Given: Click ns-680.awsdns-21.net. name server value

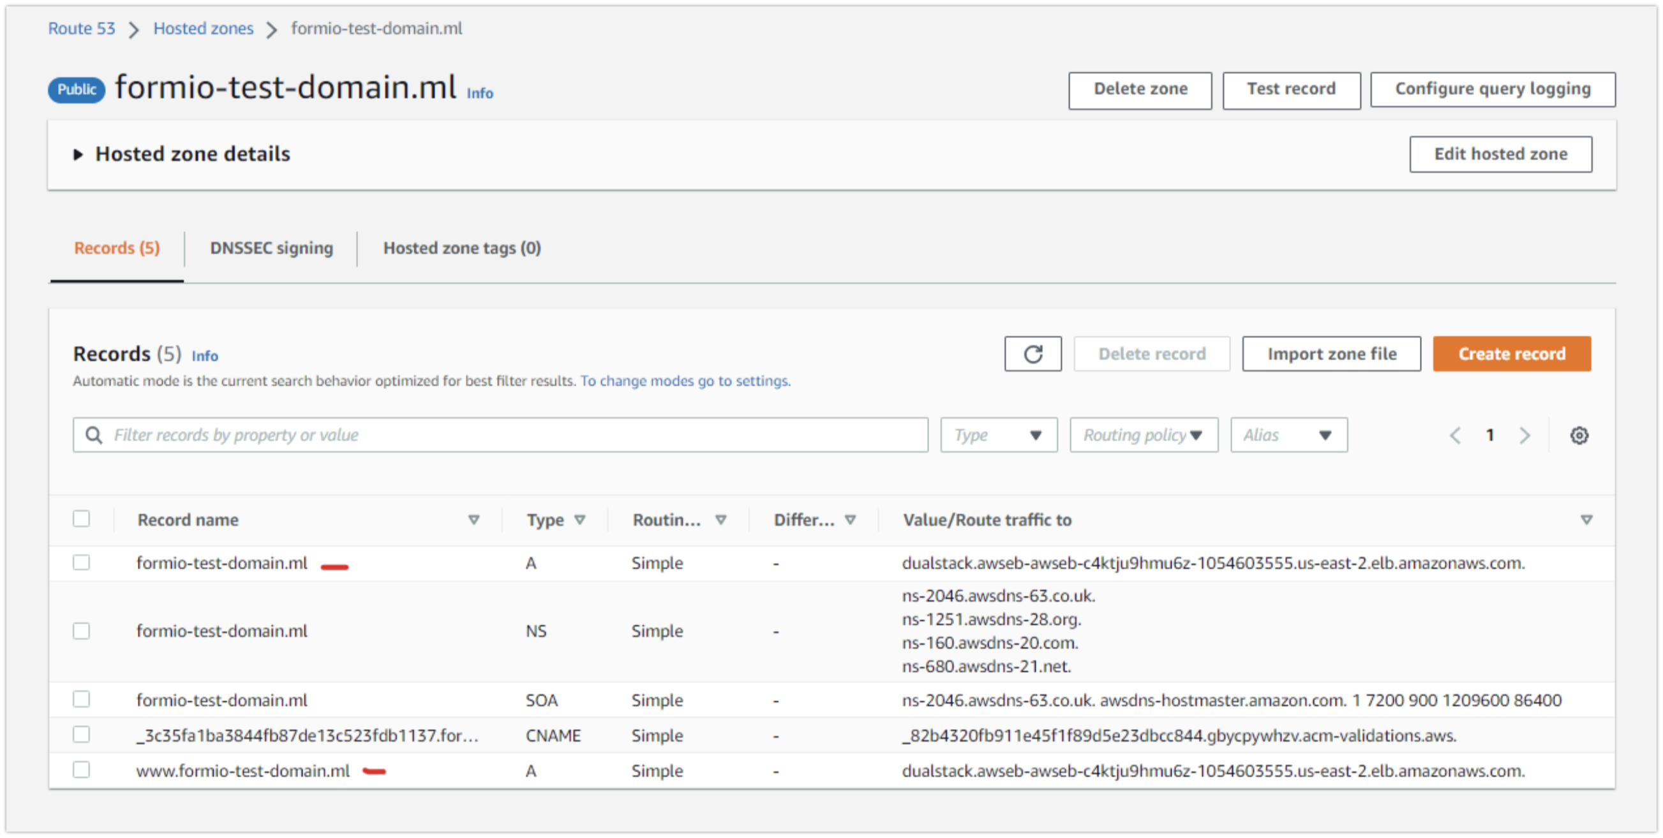Looking at the screenshot, I should [986, 666].
